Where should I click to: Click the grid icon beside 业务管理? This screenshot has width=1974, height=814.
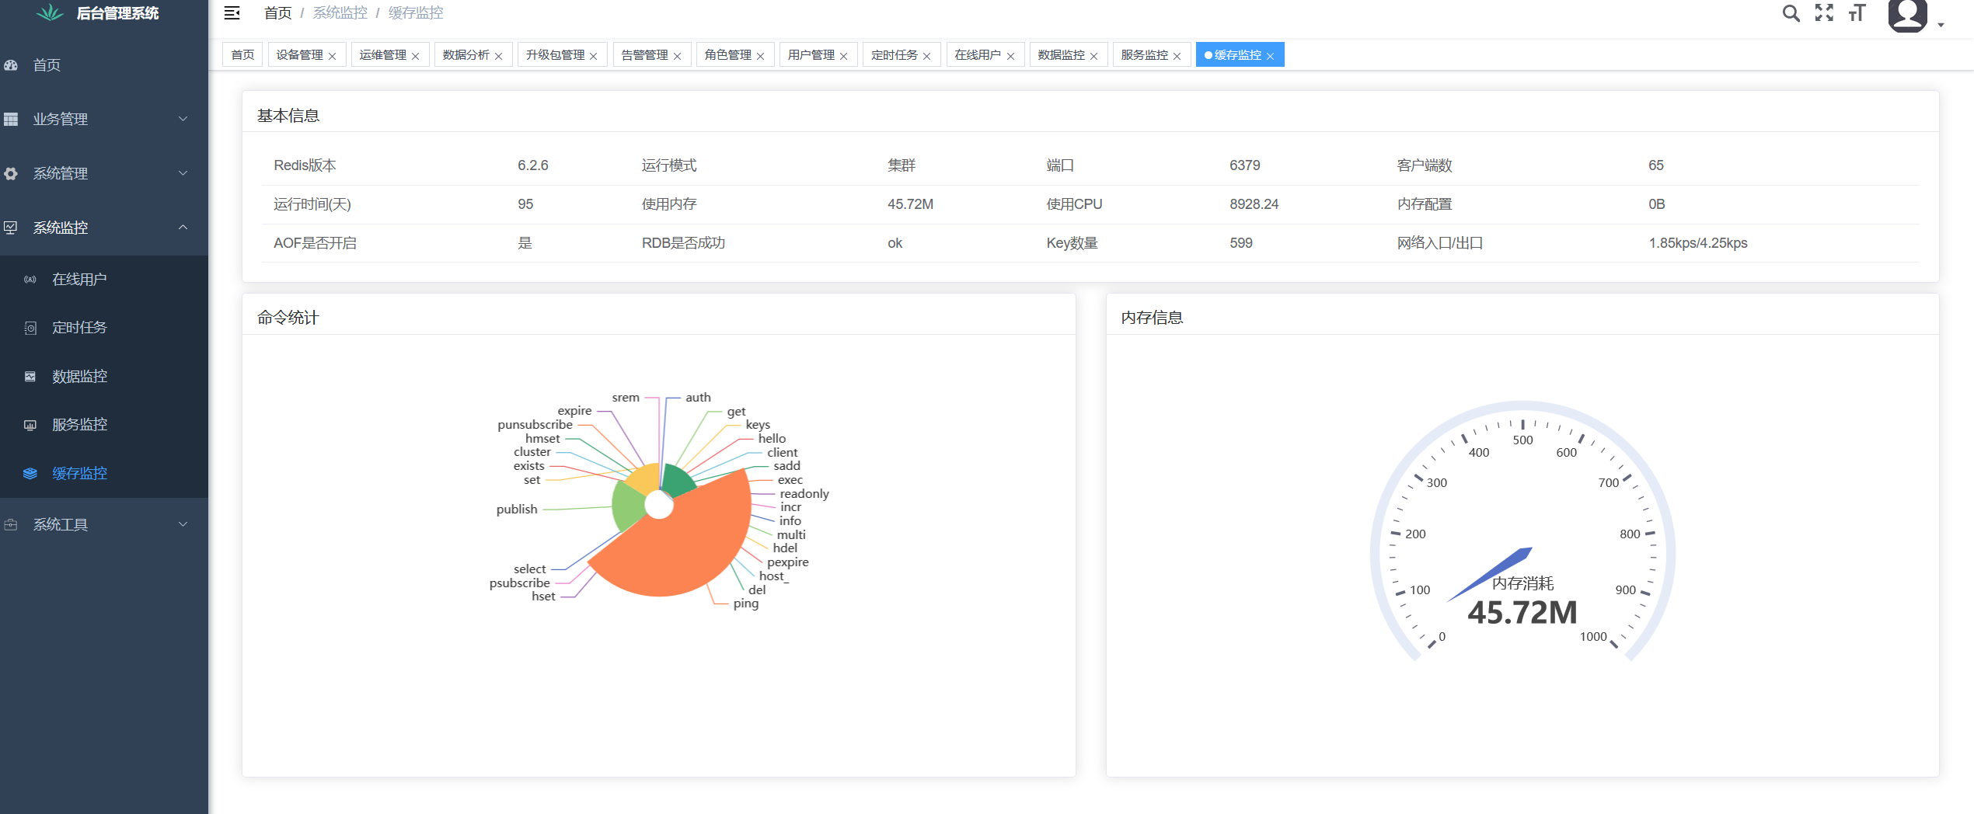click(11, 119)
